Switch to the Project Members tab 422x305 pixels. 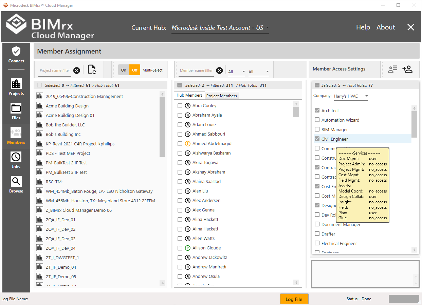click(x=222, y=96)
